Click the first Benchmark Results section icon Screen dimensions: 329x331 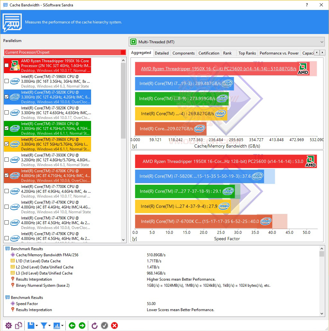coord(7,249)
